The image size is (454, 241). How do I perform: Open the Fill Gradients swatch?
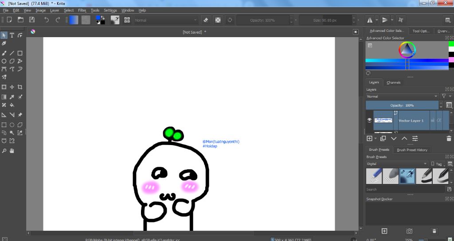(74, 20)
